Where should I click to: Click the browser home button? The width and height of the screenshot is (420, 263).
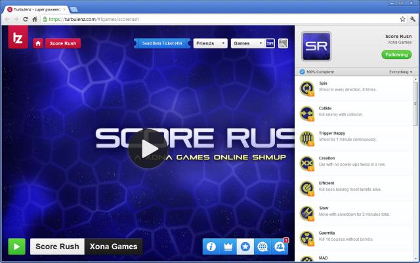35,19
